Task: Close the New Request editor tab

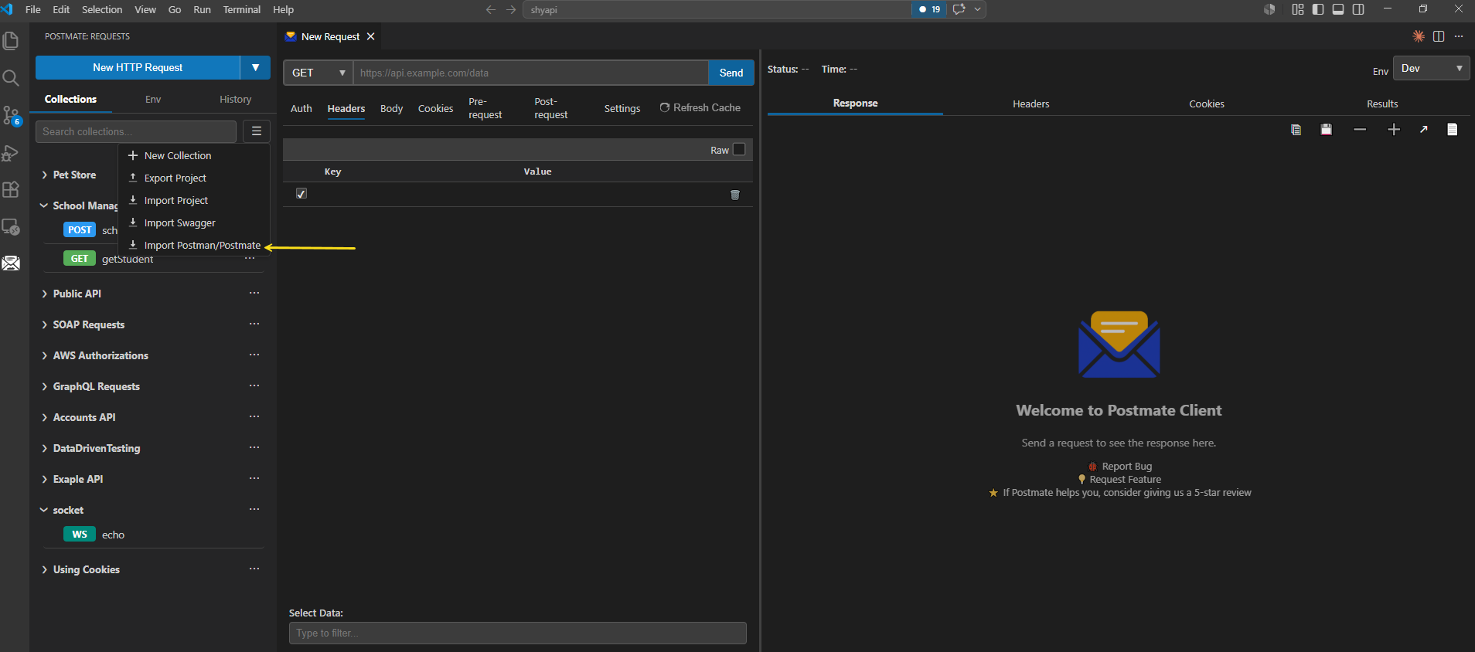Action: [371, 36]
